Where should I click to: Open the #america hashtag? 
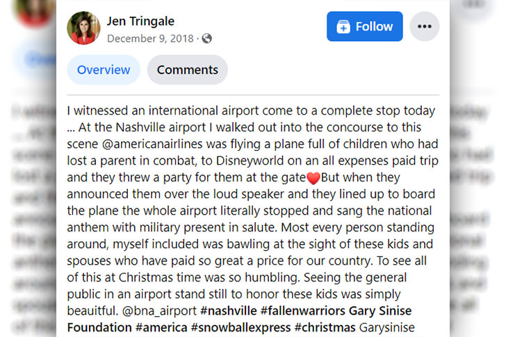(161, 328)
